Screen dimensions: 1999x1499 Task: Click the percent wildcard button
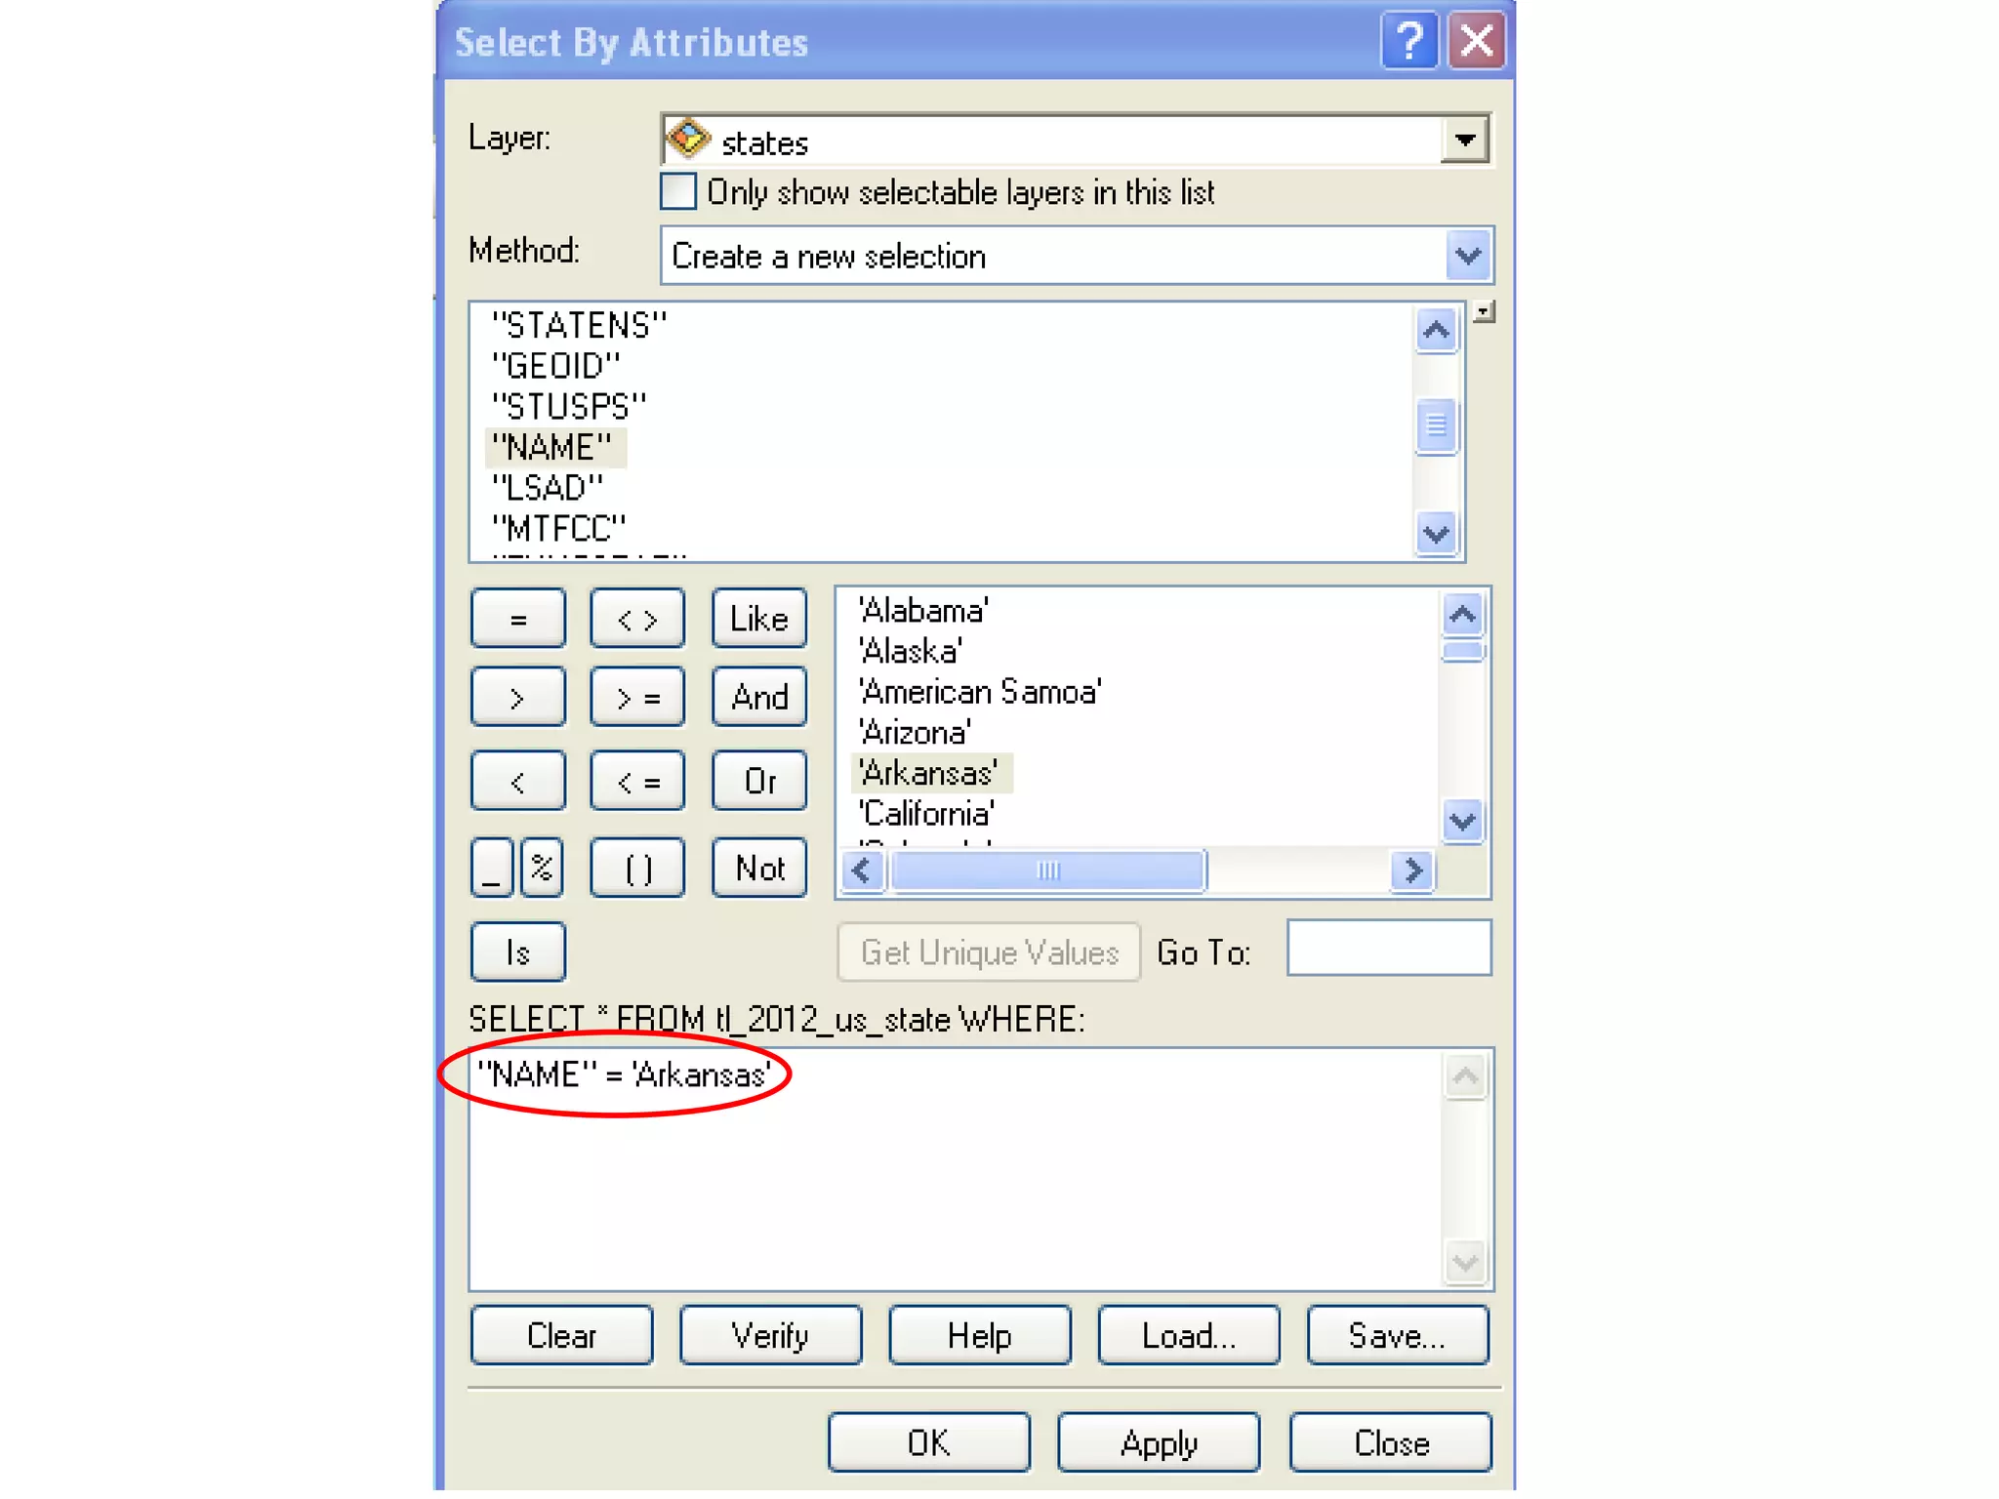pyautogui.click(x=542, y=868)
